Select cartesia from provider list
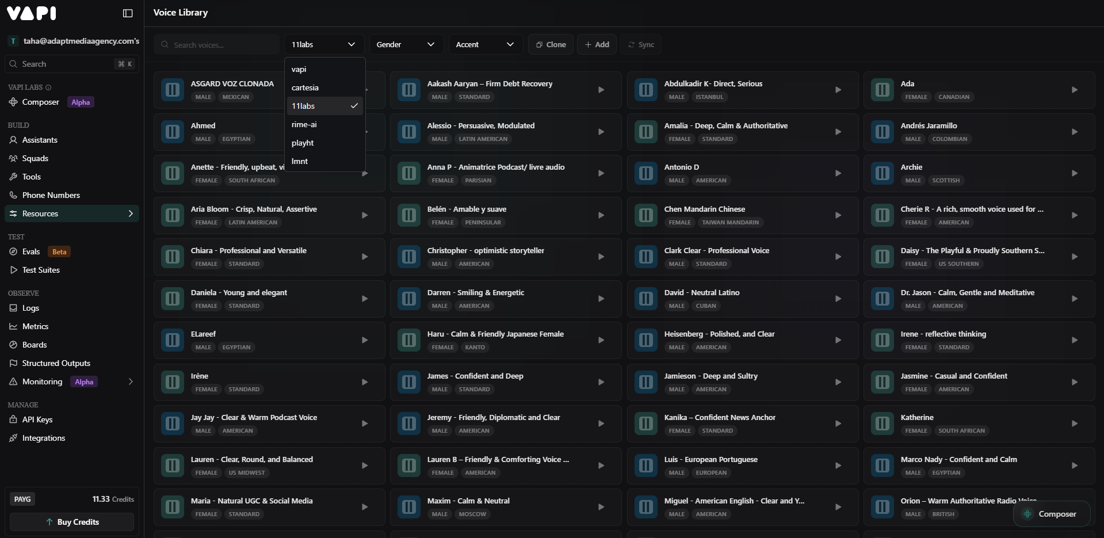Screen dimensions: 1104x538 [x=325, y=87]
